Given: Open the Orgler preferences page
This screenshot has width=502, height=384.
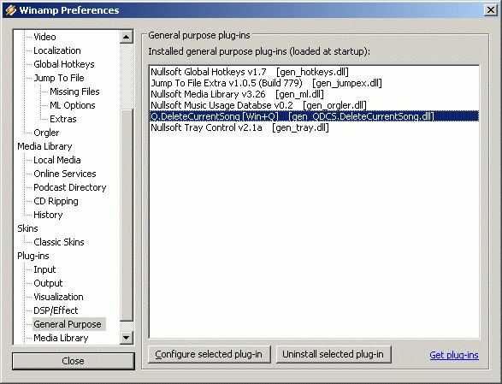Looking at the screenshot, I should coord(46,133).
